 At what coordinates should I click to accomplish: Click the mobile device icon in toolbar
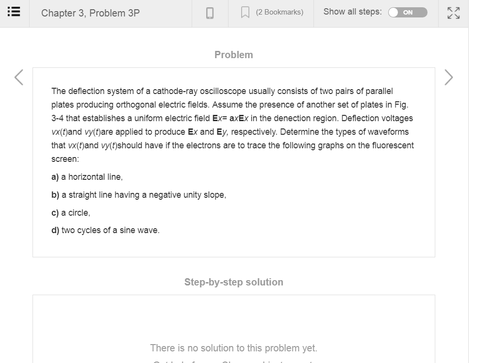(x=211, y=12)
